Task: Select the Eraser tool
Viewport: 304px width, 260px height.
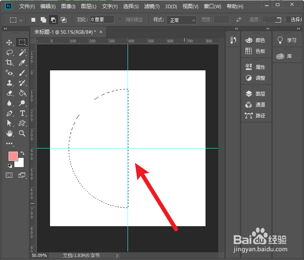Action: click(9, 93)
